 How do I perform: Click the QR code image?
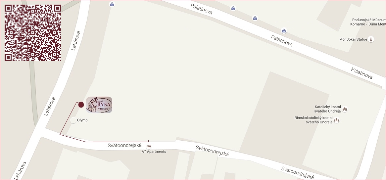[x=33, y=33]
